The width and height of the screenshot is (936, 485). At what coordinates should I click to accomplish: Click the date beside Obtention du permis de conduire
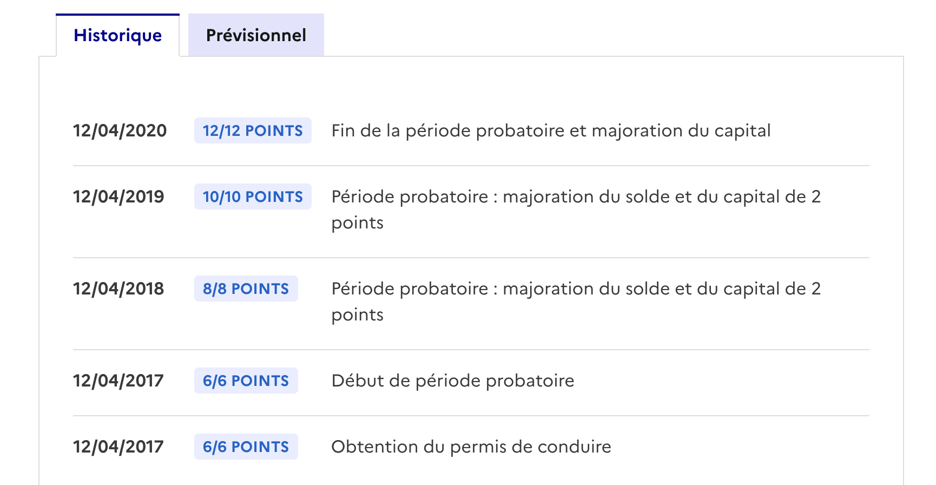(x=118, y=447)
